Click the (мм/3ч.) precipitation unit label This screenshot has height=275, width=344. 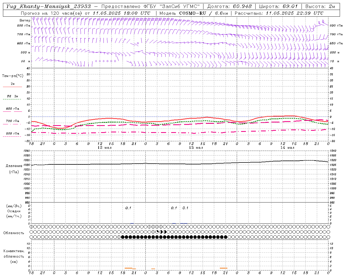click(14, 206)
